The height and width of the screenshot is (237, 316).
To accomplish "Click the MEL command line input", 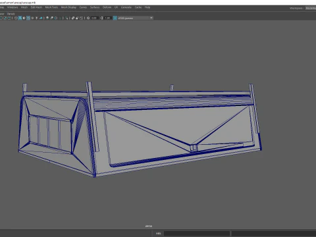I will (x=197, y=233).
